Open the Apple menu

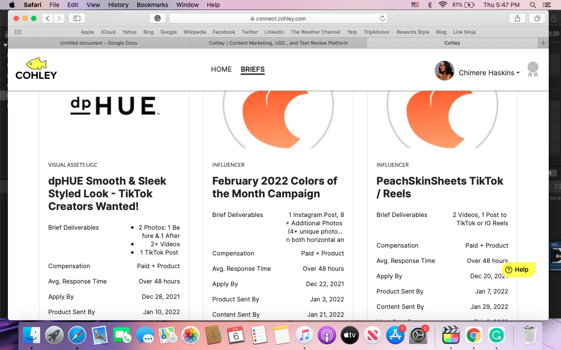tap(12, 5)
